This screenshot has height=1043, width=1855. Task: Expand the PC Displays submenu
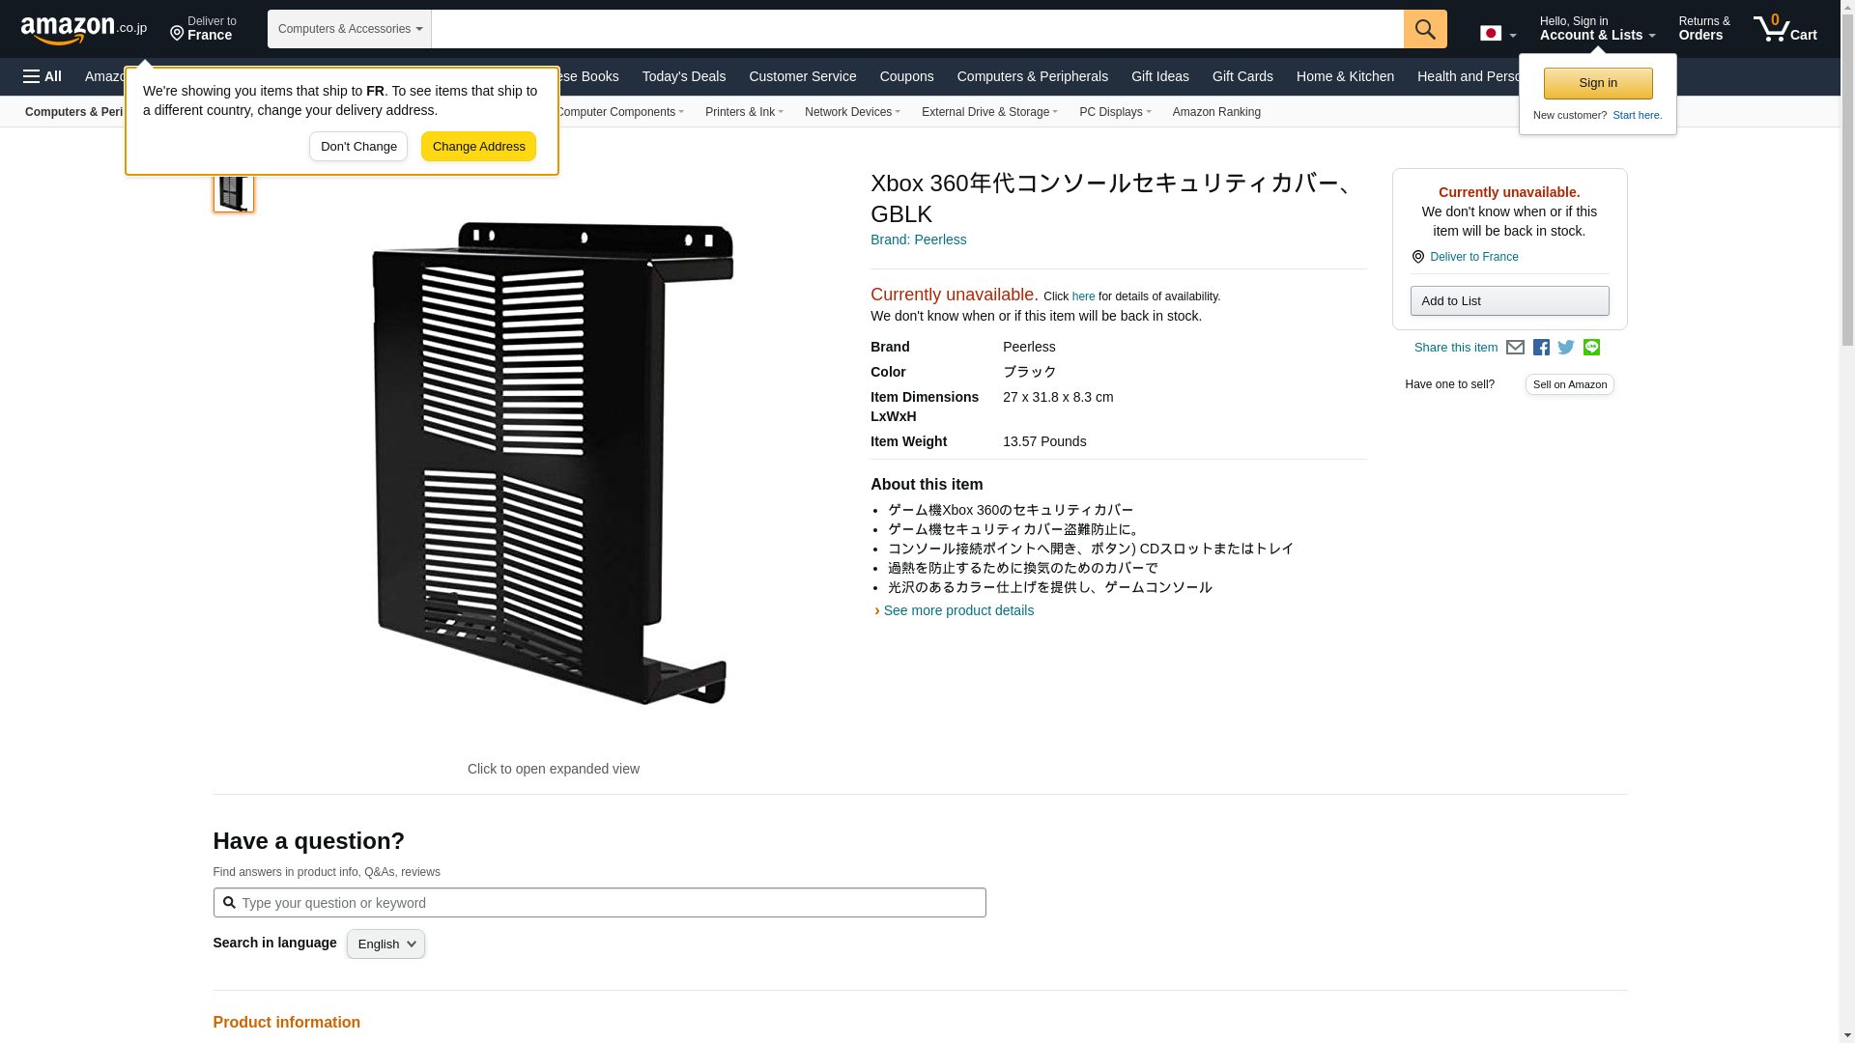1114,112
